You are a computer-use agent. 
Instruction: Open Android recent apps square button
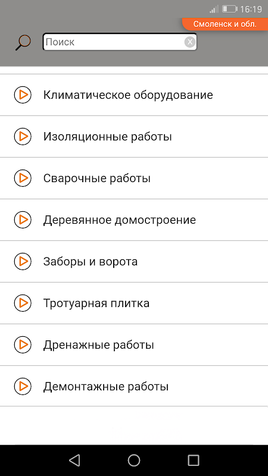click(193, 460)
